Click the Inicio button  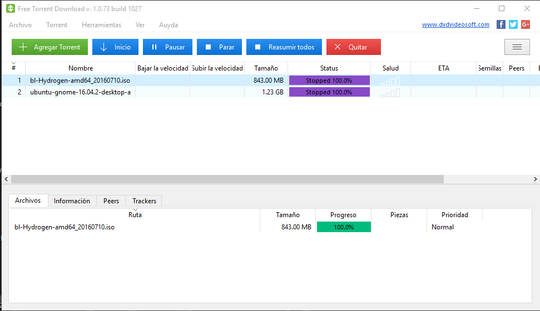[115, 47]
